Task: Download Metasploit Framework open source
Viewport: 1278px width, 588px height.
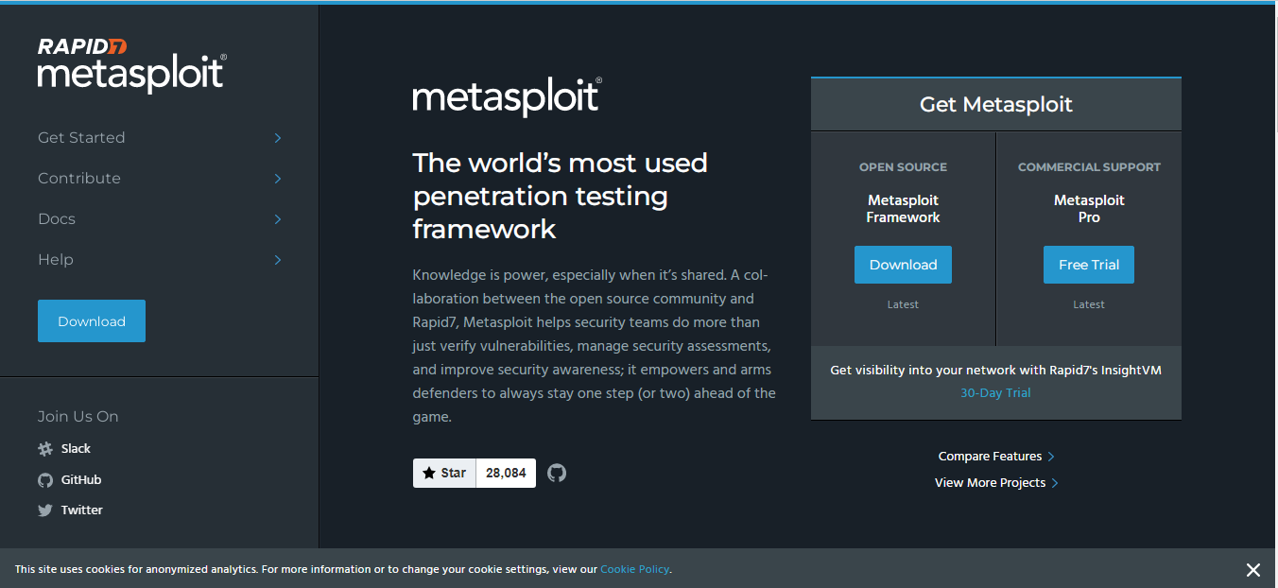Action: tap(903, 265)
